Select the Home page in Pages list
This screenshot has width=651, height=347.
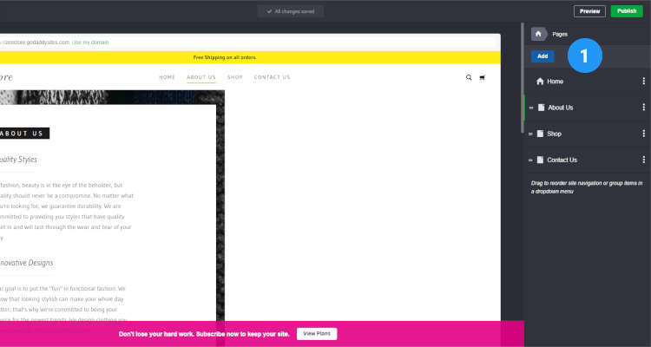pos(586,82)
